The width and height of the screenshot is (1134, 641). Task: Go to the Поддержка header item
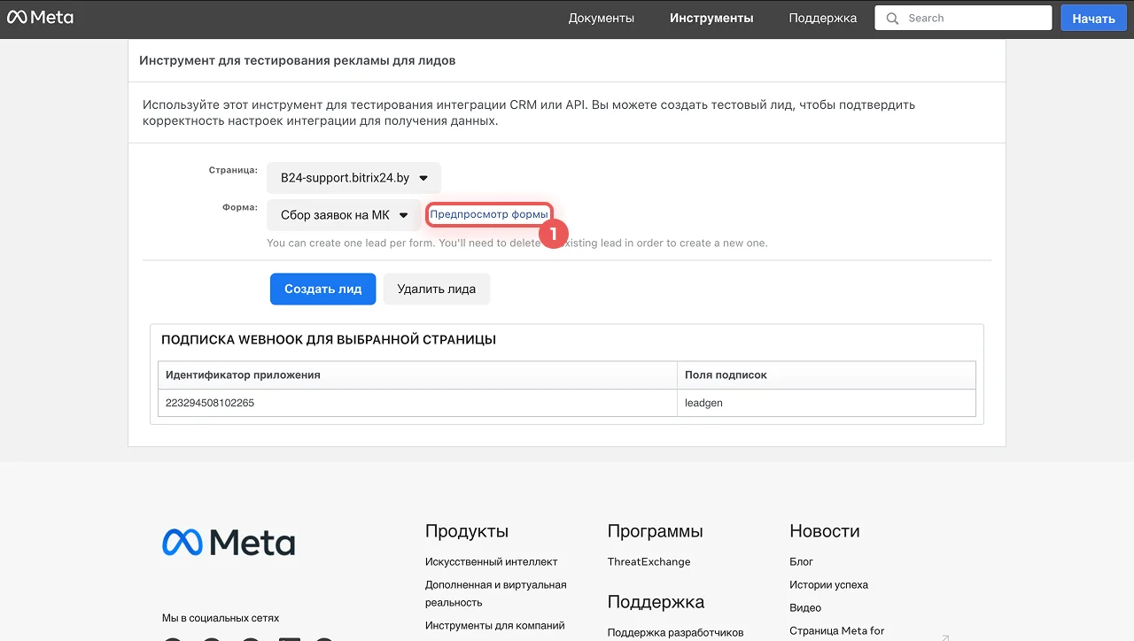[822, 18]
